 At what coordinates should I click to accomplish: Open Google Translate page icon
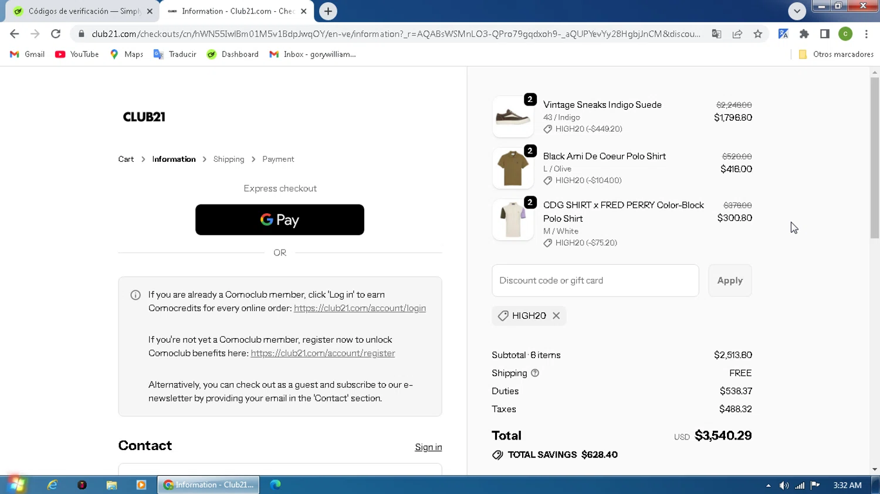716,34
